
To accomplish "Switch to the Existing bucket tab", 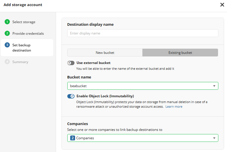I will pyautogui.click(x=180, y=53).
